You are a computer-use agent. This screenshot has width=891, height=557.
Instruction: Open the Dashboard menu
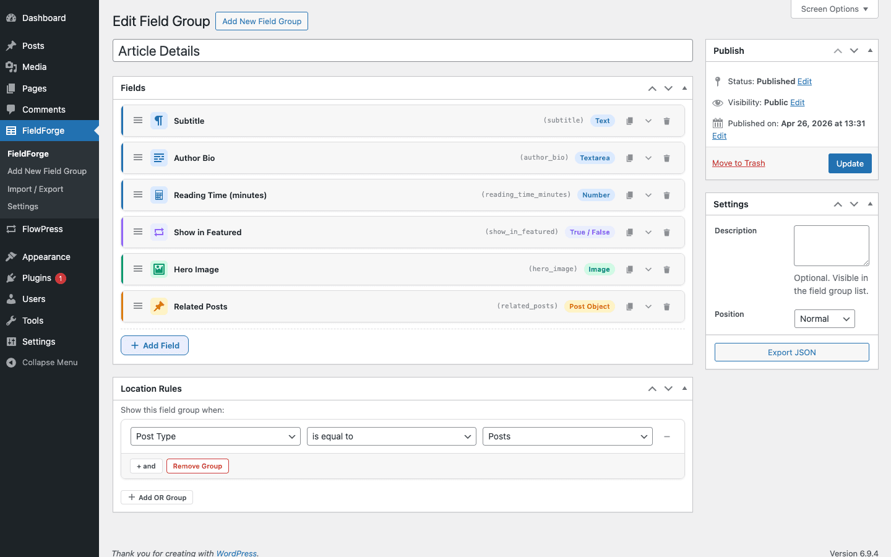(49, 18)
